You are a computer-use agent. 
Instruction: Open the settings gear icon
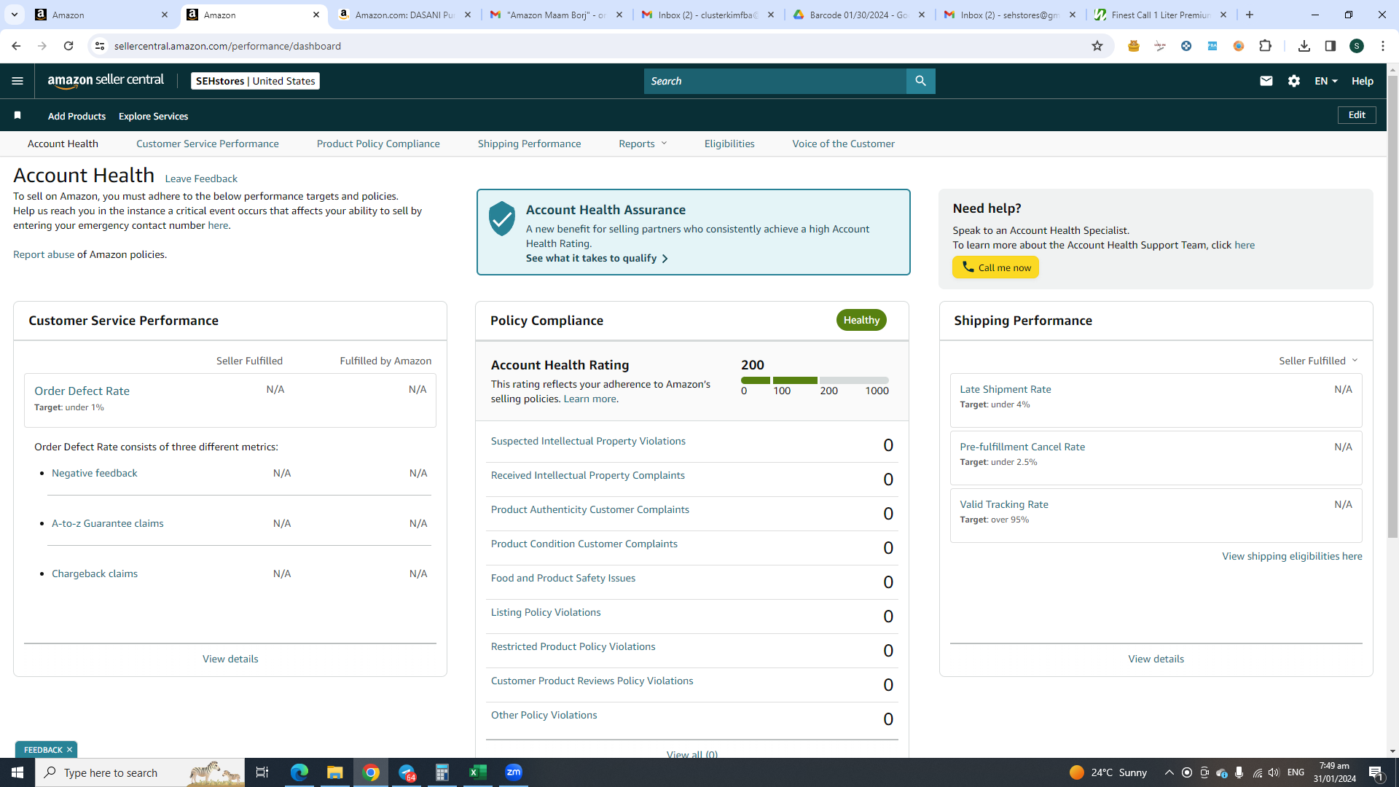click(x=1294, y=81)
